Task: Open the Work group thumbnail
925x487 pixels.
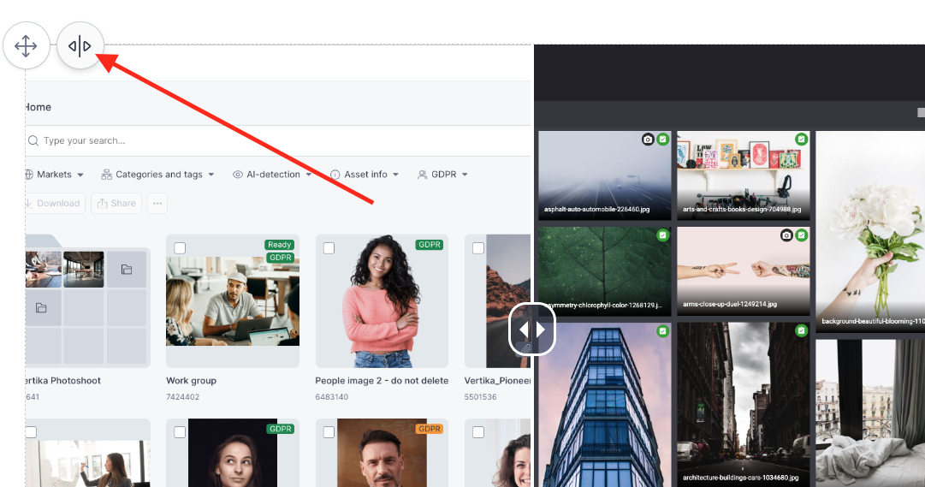Action: tap(233, 301)
